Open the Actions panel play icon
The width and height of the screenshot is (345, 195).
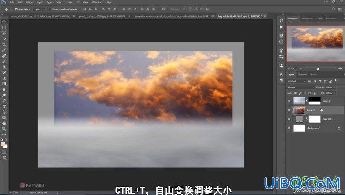click(281, 27)
